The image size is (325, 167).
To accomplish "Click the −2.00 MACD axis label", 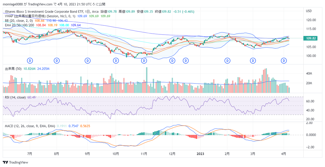I will 310,147.
